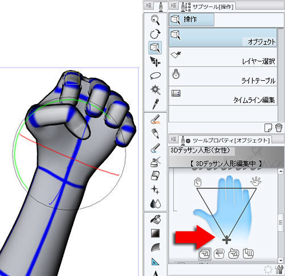The width and height of the screenshot is (285, 276).
Task: Open the Sub Tool panel menu
Action: (173, 6)
